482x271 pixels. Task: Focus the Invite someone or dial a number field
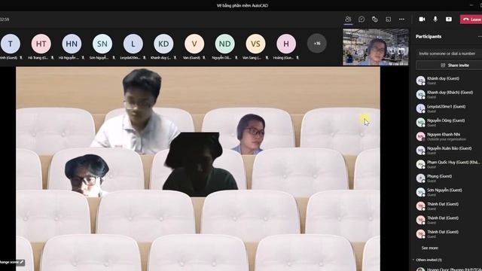(x=449, y=53)
